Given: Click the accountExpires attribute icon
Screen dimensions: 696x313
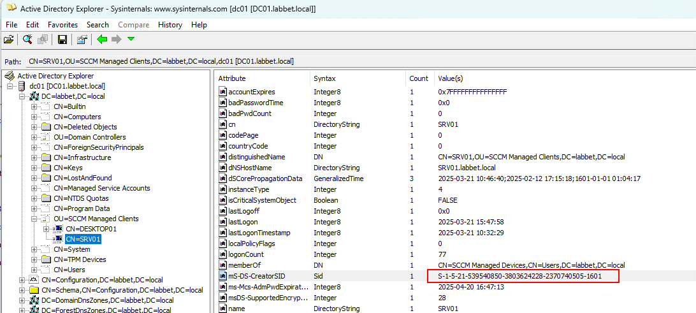Looking at the screenshot, I should pyautogui.click(x=222, y=92).
